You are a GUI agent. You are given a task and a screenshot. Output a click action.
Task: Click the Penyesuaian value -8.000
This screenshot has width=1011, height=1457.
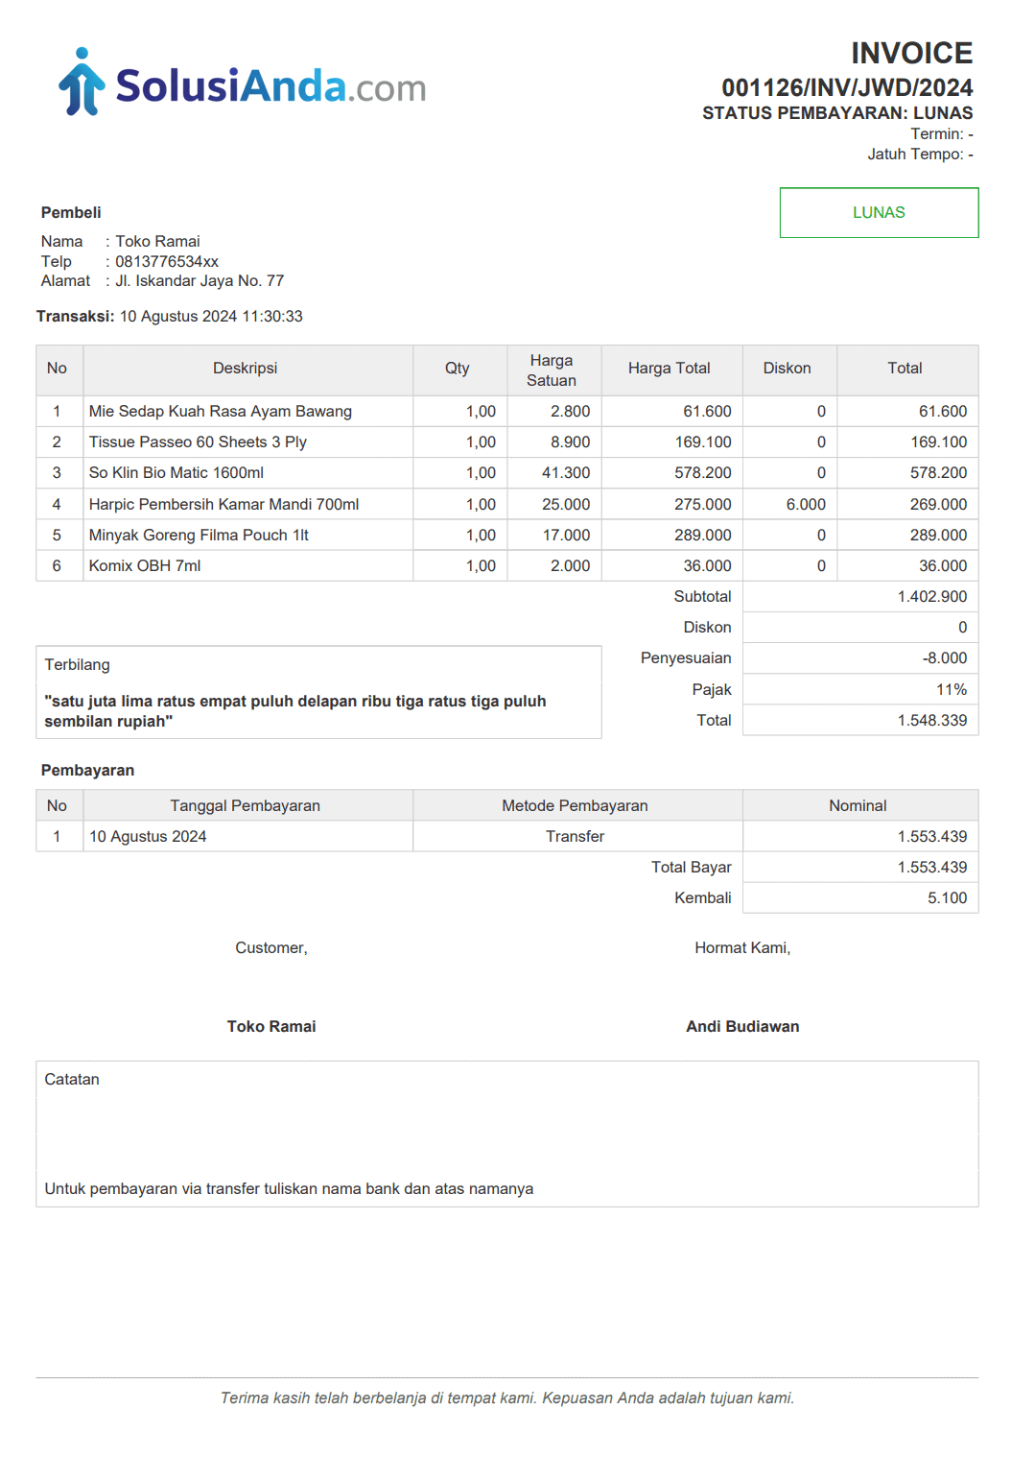click(x=944, y=658)
